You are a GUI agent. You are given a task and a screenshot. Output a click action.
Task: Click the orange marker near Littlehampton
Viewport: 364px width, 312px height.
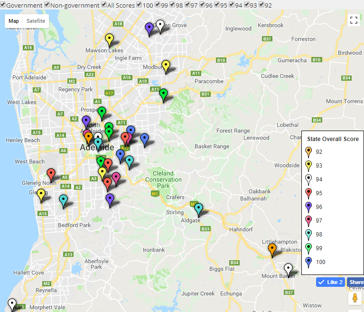point(272,249)
